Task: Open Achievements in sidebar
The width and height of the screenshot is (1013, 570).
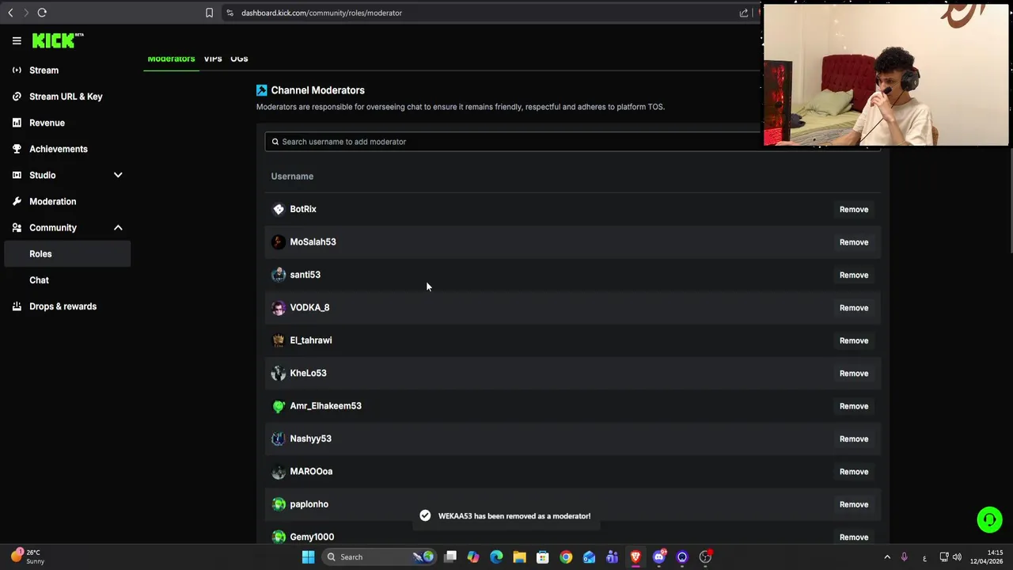Action: (59, 149)
